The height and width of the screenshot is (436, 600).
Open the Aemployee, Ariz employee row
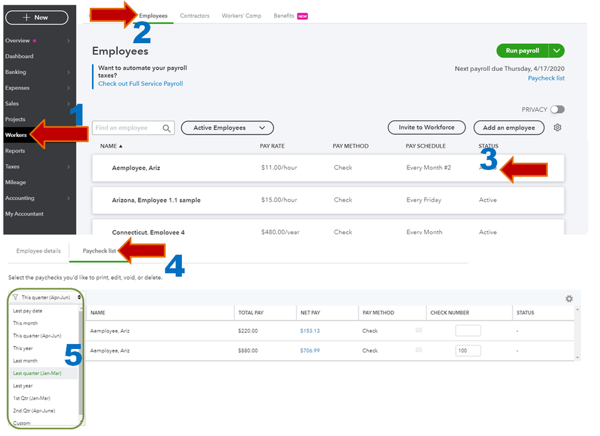pos(328,168)
